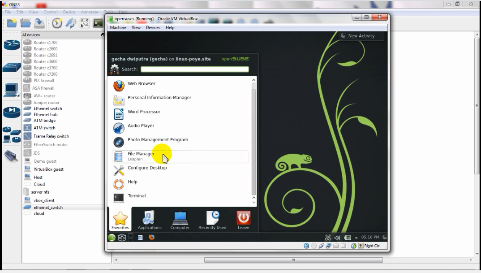Select Router c3600 in the device list
481x273 pixels.
[45, 62]
